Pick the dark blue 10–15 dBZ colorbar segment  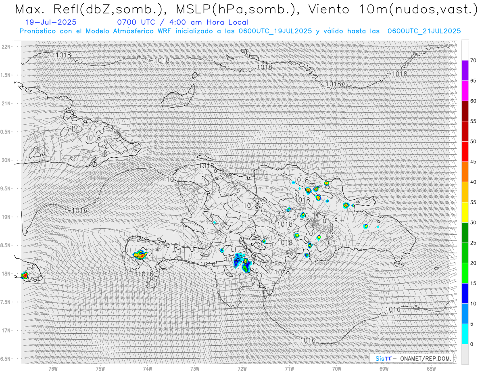point(465,293)
